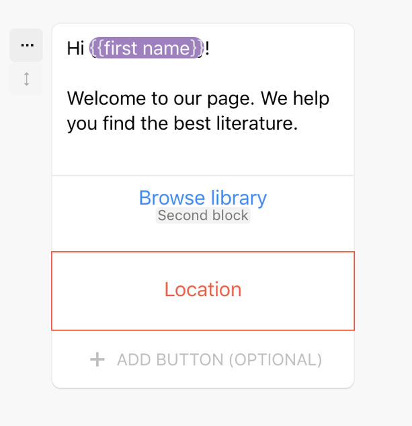Select the {{first name}} attribute tag
Viewport: 412px width, 426px height.
(x=147, y=48)
